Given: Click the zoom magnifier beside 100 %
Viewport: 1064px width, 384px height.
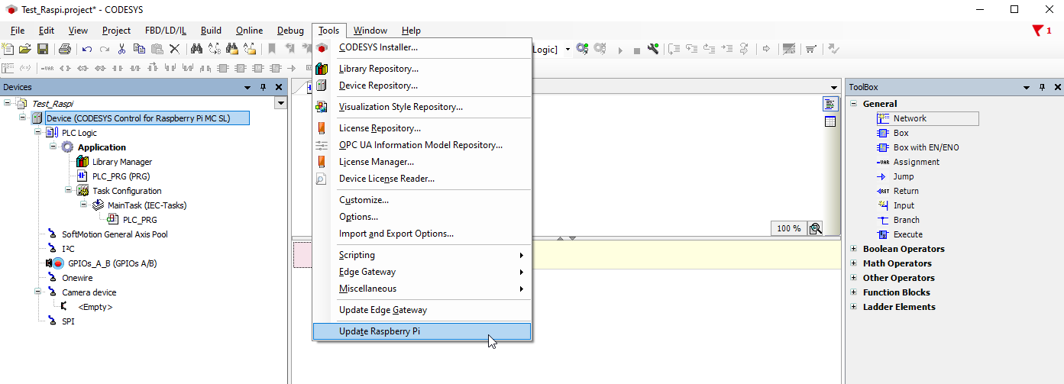Looking at the screenshot, I should pyautogui.click(x=816, y=228).
